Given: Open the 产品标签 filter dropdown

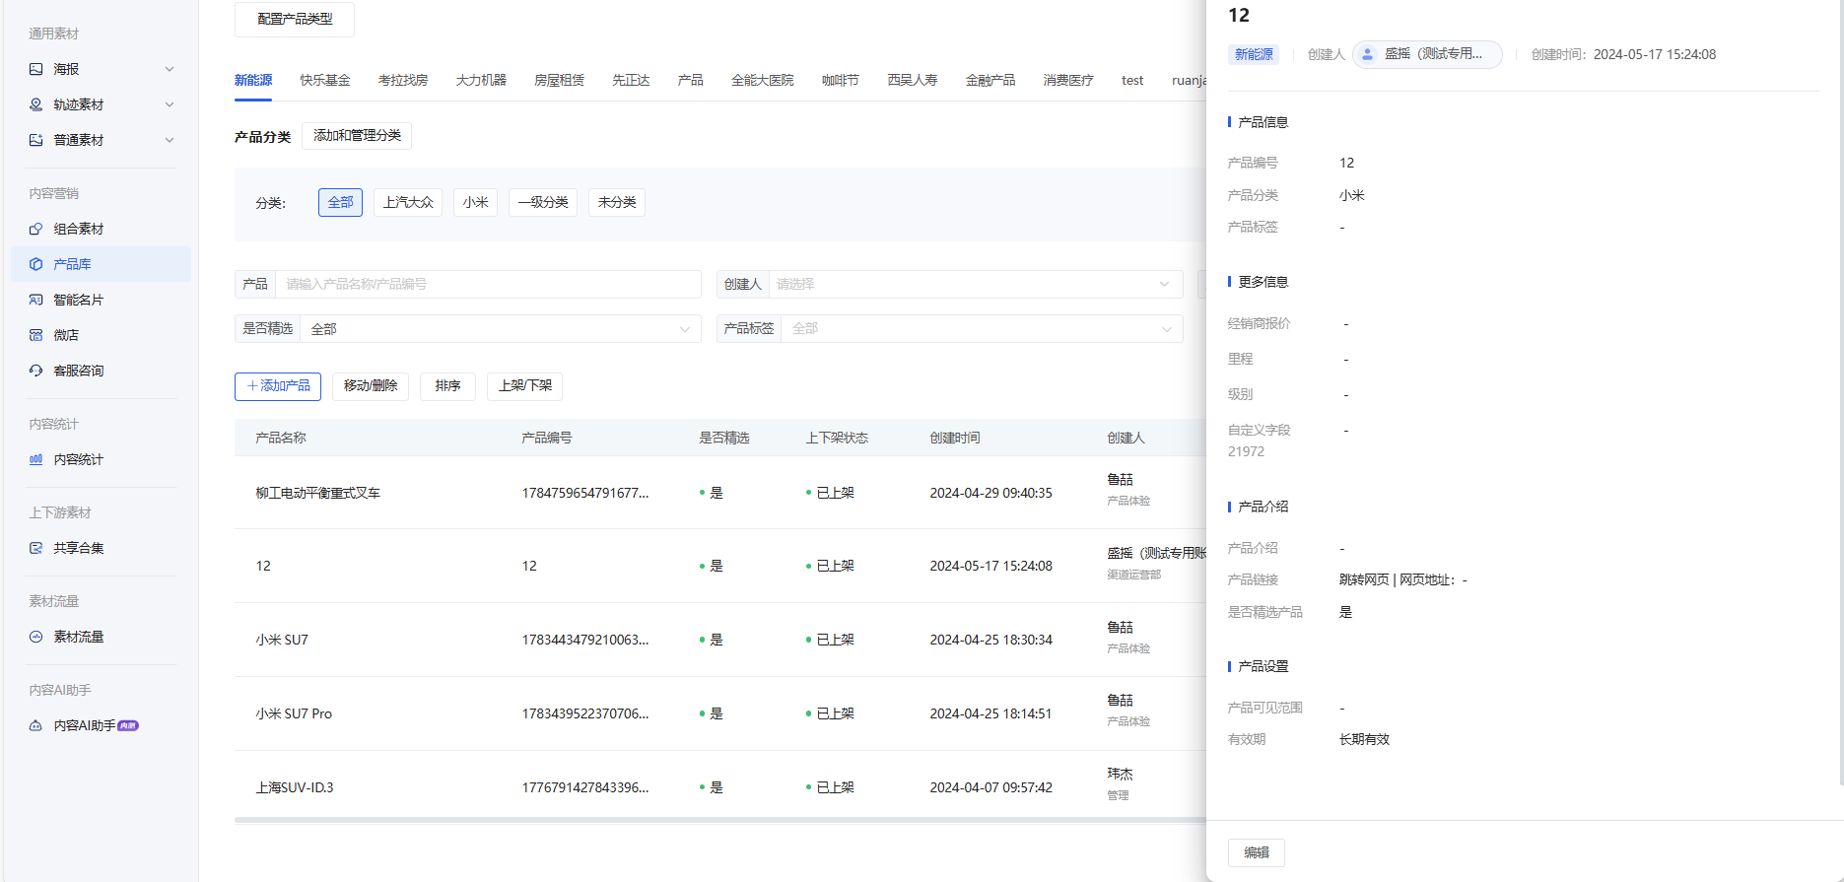Looking at the screenshot, I should 982,328.
